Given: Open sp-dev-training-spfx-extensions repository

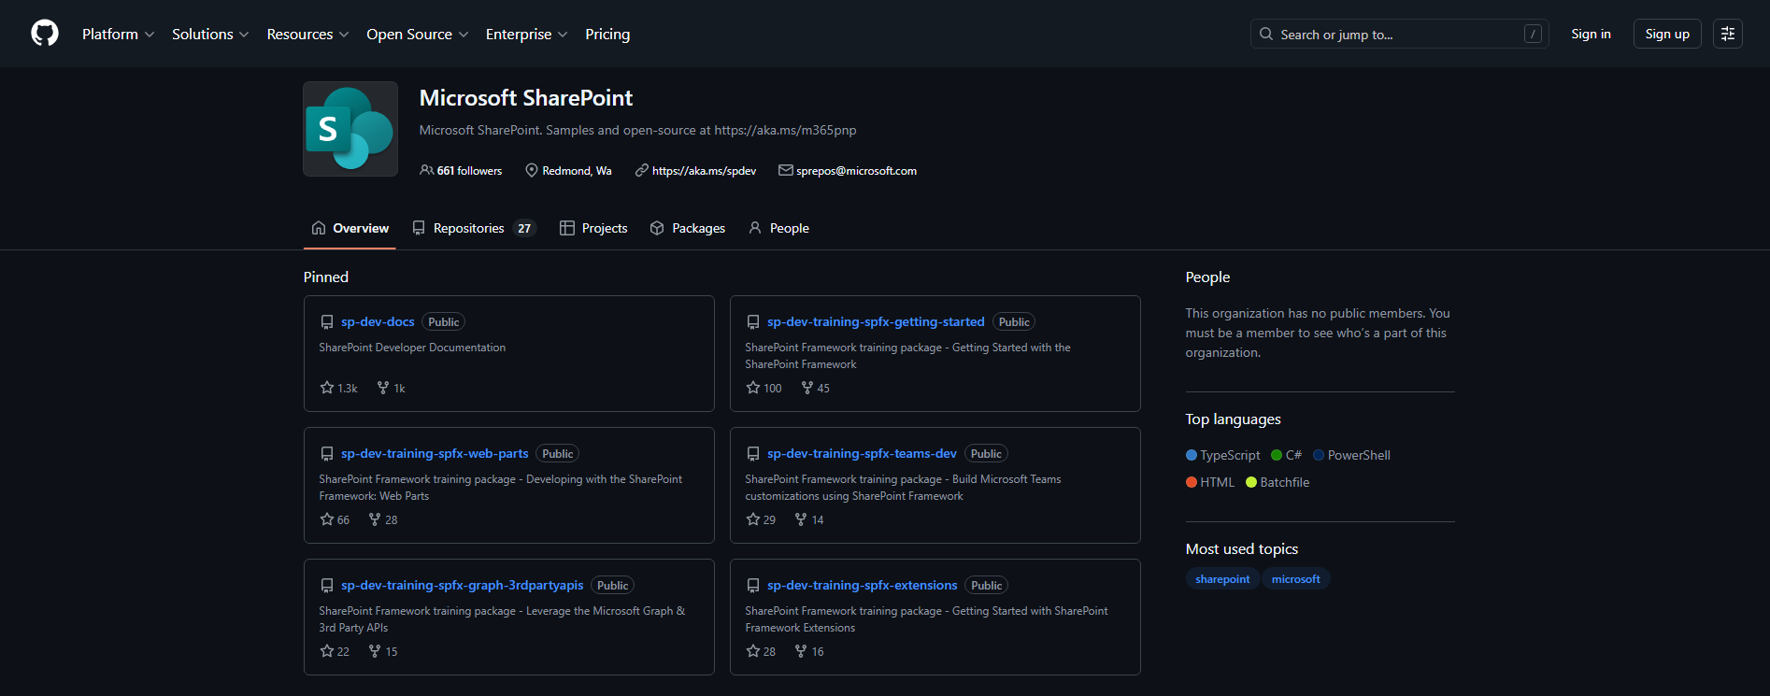Looking at the screenshot, I should [x=862, y=585].
